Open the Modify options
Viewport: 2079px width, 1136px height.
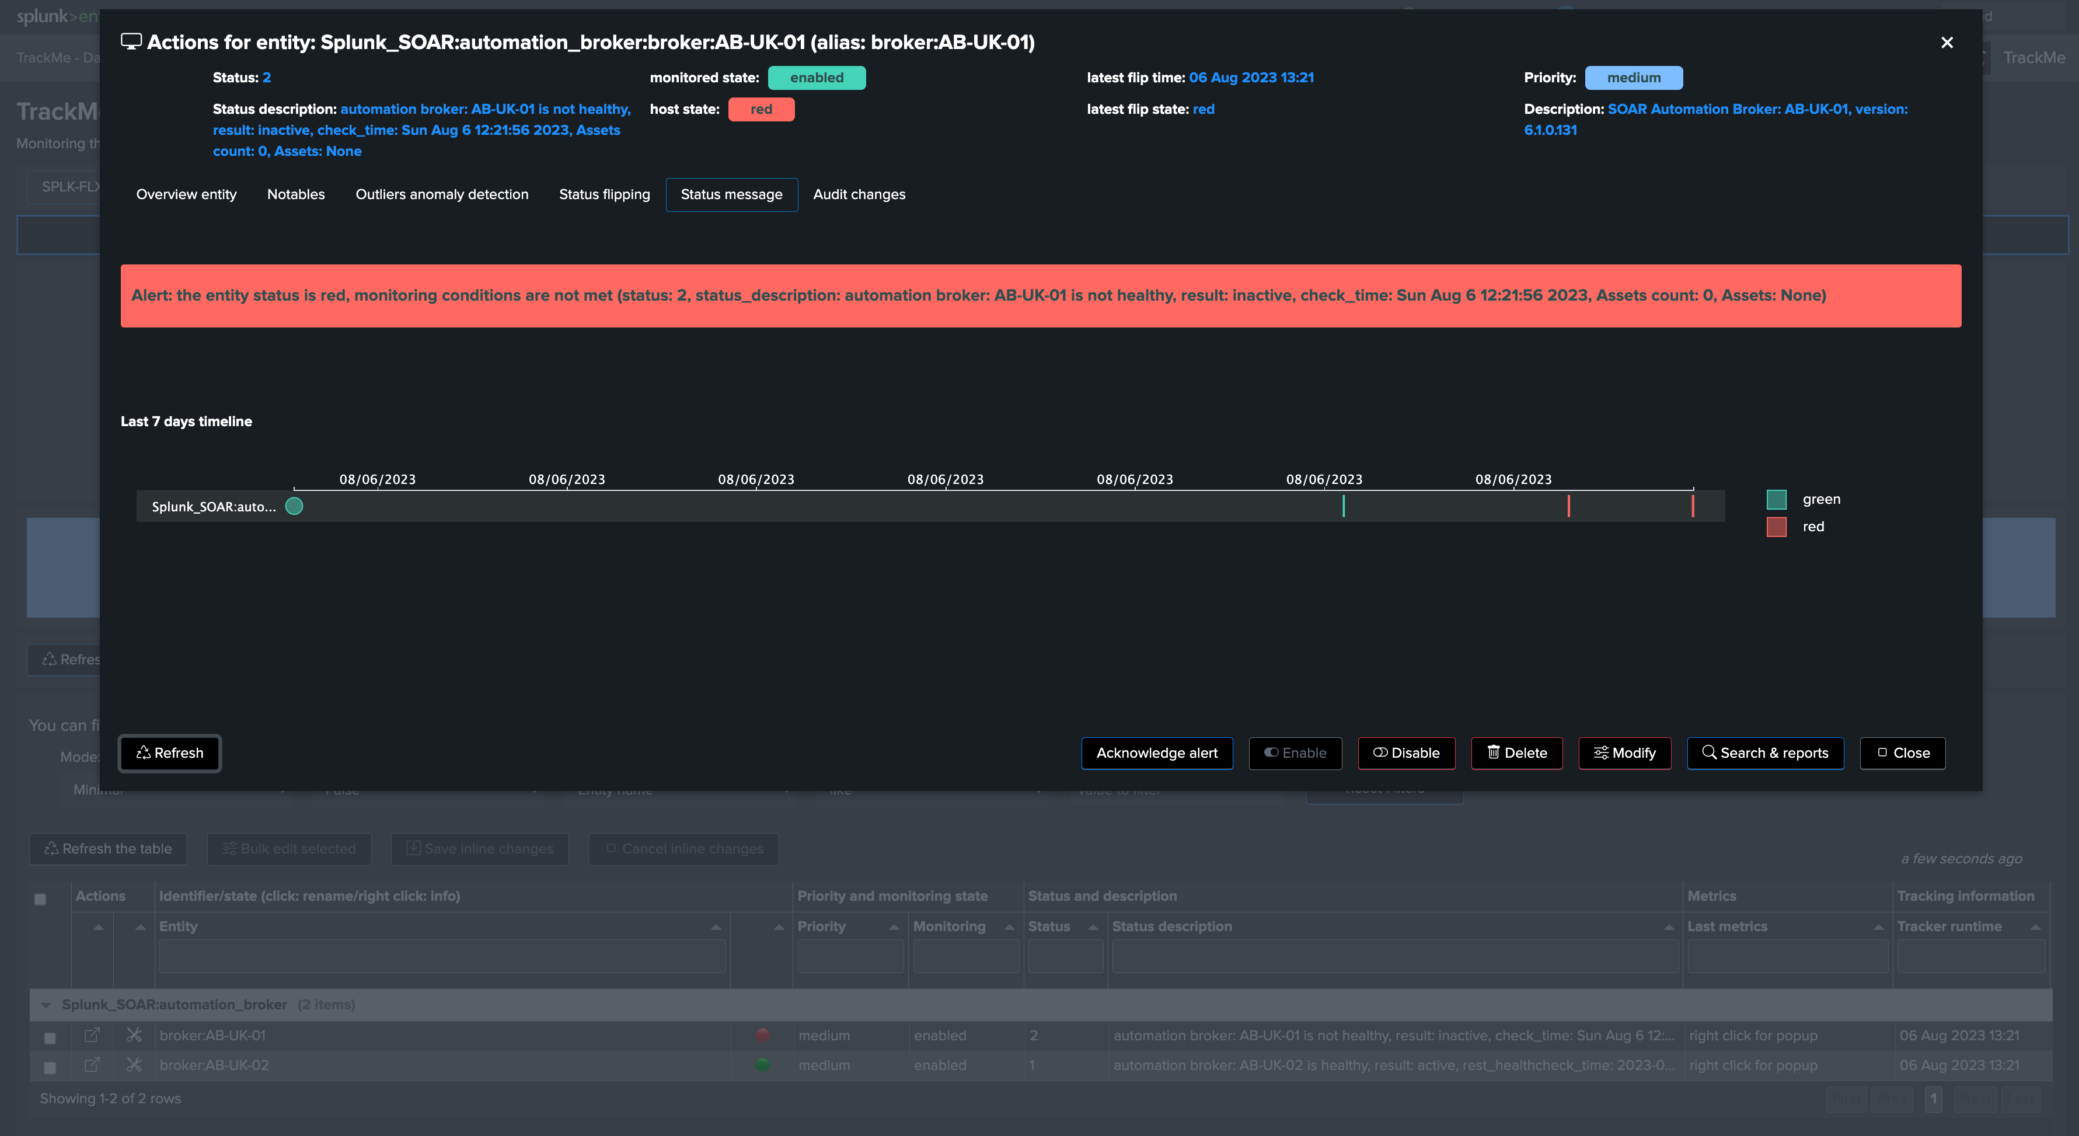click(1625, 753)
